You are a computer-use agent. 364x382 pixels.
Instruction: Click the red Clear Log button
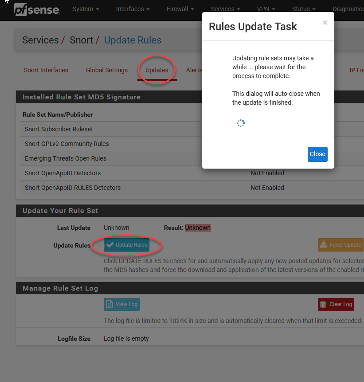coord(336,304)
